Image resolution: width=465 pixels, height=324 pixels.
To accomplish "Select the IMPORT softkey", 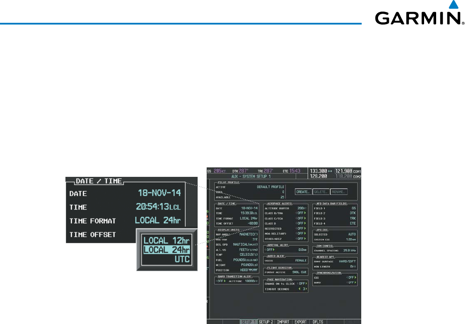I will tap(283, 321).
